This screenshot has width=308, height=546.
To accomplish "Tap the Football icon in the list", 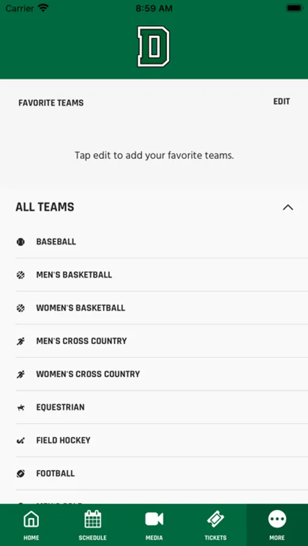I will tap(21, 474).
